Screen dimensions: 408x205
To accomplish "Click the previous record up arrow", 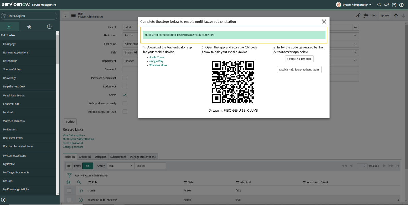I will 396,15.
